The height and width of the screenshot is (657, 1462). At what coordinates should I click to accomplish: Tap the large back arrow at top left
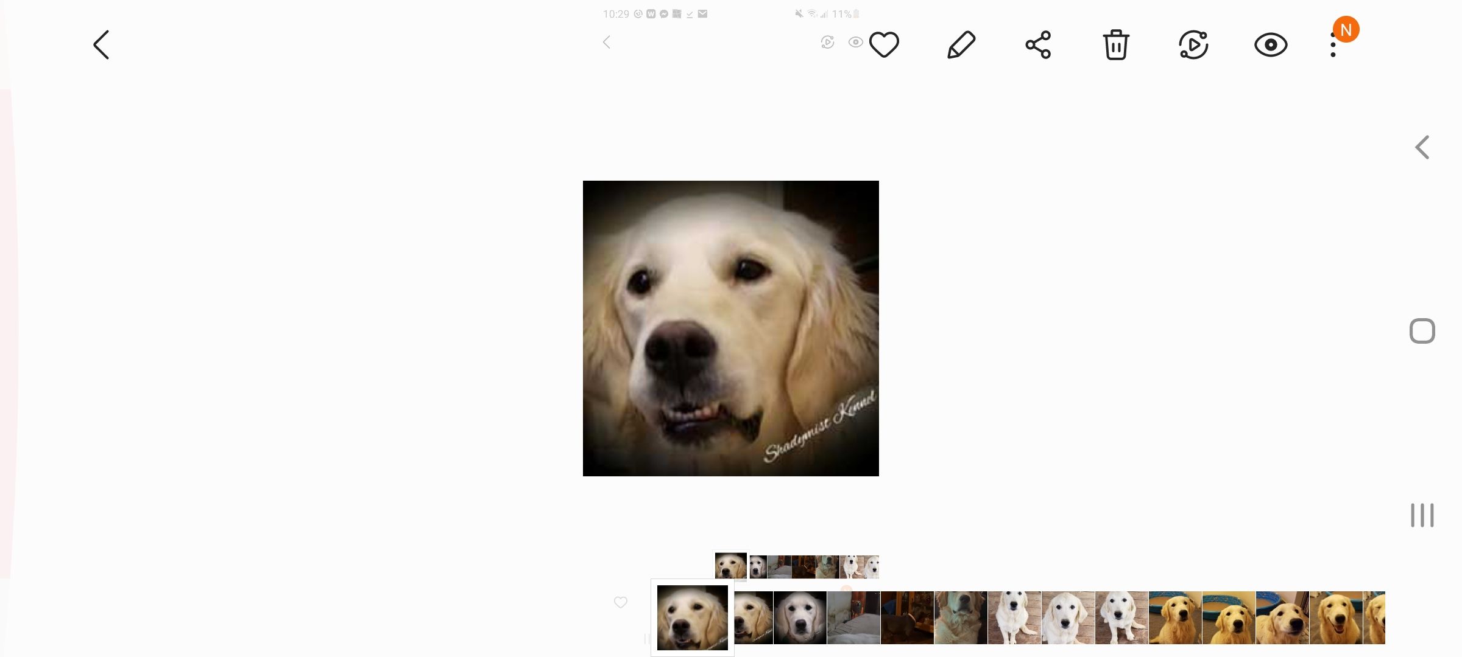(x=102, y=45)
